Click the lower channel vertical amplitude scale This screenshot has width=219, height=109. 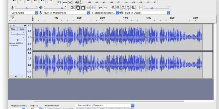coord(29,65)
